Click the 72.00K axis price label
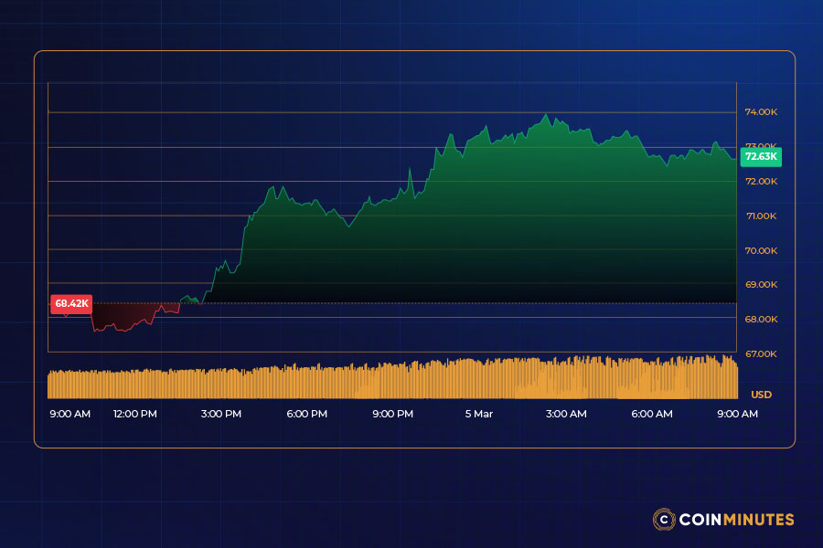The width and height of the screenshot is (823, 548). coord(761,181)
